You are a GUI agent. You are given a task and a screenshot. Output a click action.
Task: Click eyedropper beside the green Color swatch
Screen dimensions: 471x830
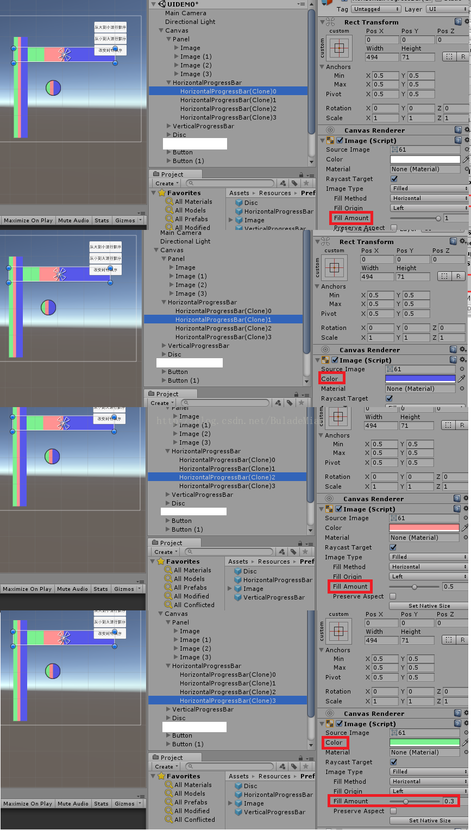(x=466, y=742)
